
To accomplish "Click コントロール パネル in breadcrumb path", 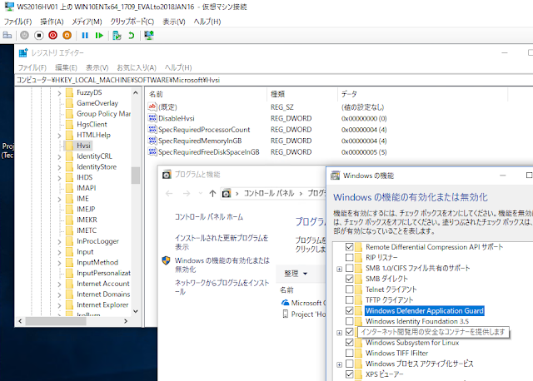I will point(269,193).
